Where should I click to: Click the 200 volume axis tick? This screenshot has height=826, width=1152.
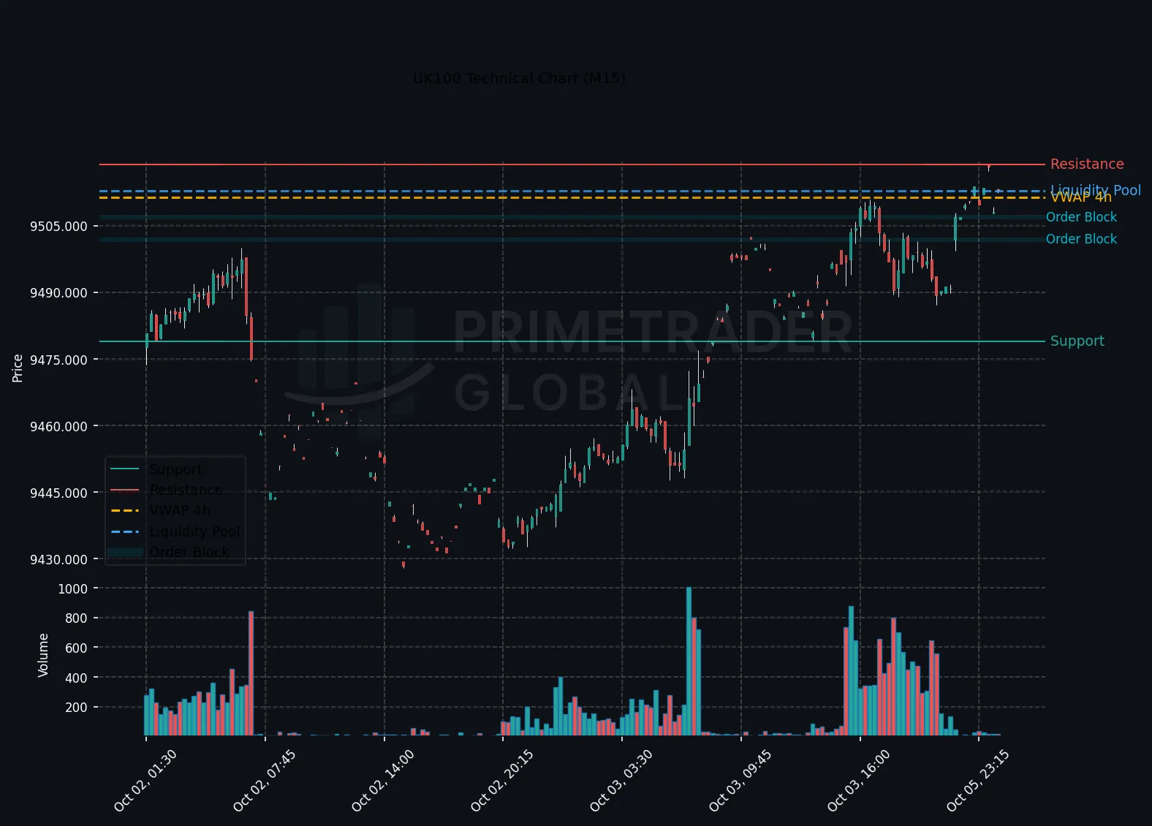tap(76, 708)
